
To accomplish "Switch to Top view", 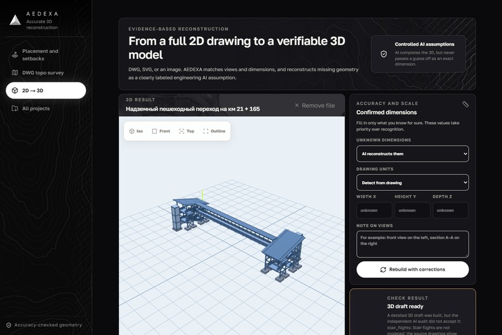I will coord(187,131).
